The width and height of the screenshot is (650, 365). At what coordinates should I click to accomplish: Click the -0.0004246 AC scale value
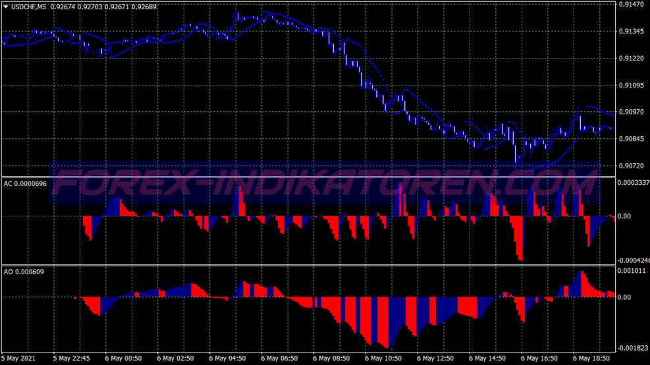pyautogui.click(x=633, y=259)
